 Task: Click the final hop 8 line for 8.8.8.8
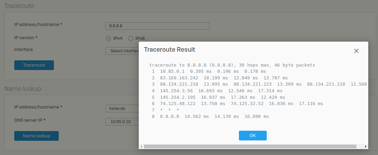coord(210,117)
